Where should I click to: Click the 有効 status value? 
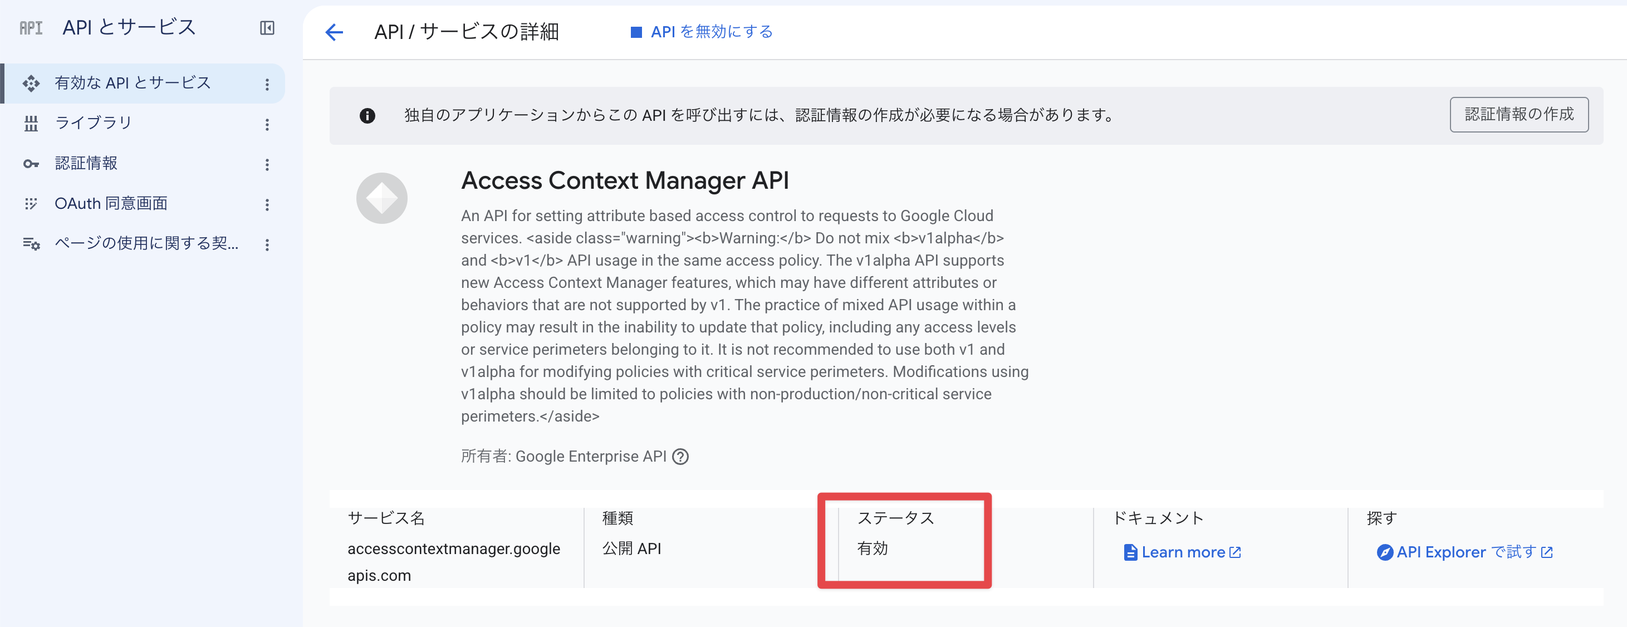(872, 548)
